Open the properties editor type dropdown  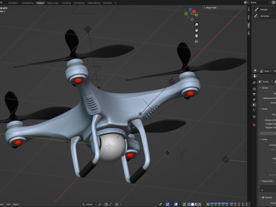tap(256, 76)
